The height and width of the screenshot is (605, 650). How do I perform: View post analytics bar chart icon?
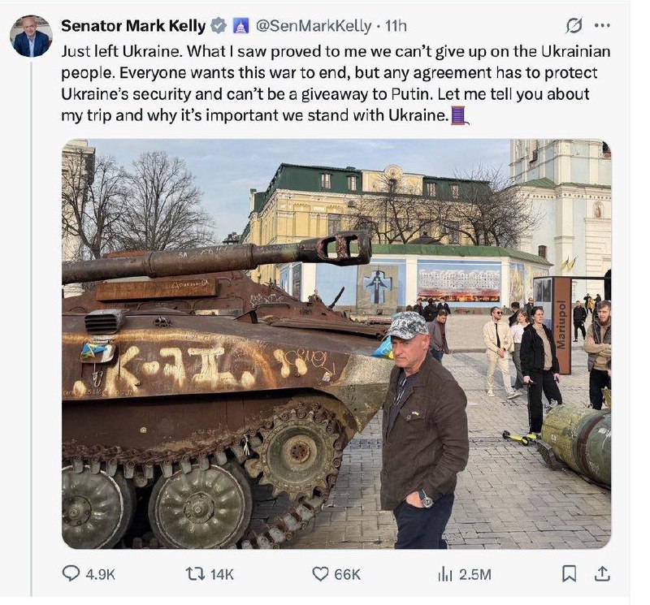click(x=444, y=573)
